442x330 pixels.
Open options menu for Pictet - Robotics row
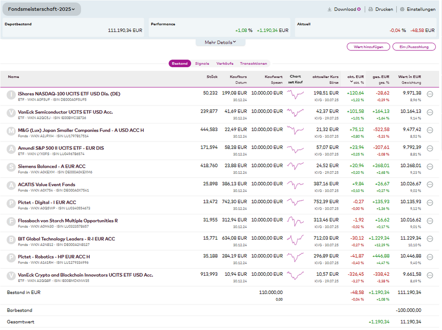(x=430, y=257)
